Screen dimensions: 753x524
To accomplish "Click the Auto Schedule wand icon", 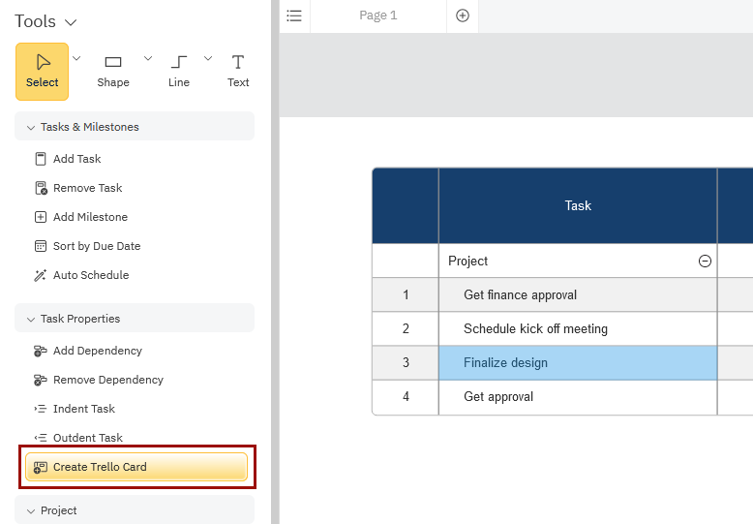I will (41, 275).
